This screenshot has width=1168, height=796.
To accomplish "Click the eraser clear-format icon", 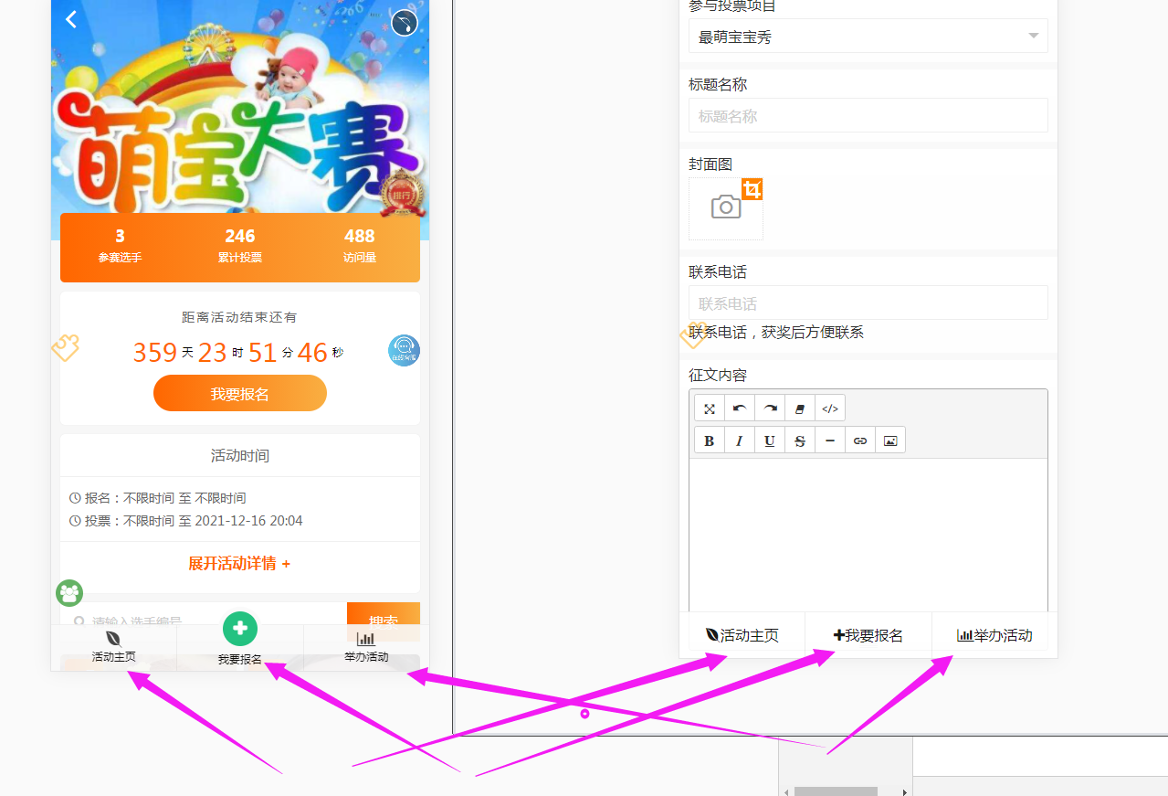I will (800, 409).
